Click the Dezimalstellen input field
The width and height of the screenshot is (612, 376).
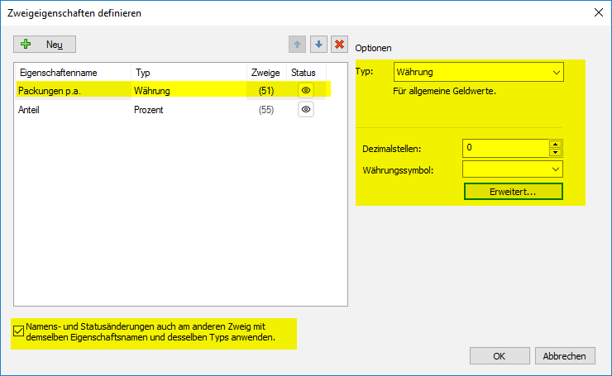[x=504, y=148]
